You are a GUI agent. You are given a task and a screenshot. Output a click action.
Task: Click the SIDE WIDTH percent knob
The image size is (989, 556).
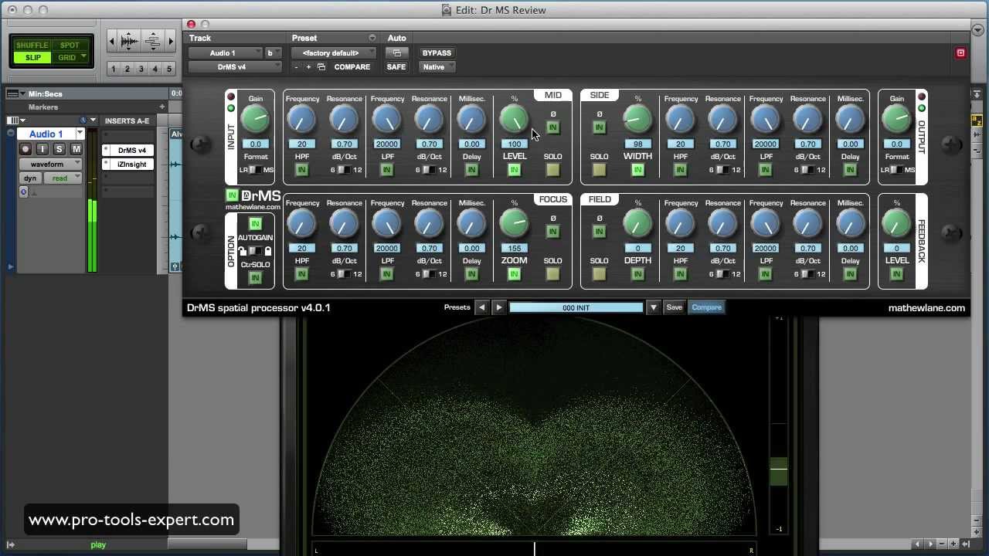637,119
